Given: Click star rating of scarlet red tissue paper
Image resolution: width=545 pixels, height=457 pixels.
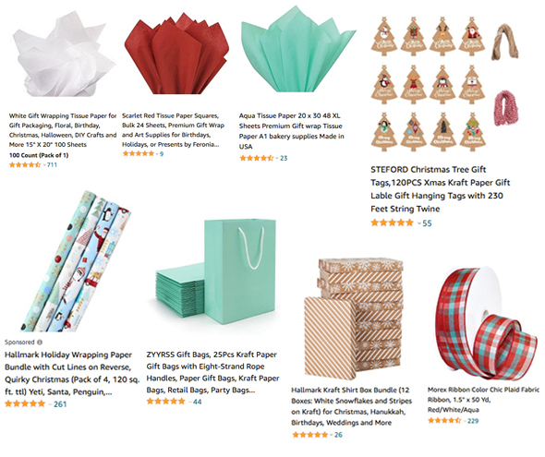Looking at the screenshot, I should 139,153.
